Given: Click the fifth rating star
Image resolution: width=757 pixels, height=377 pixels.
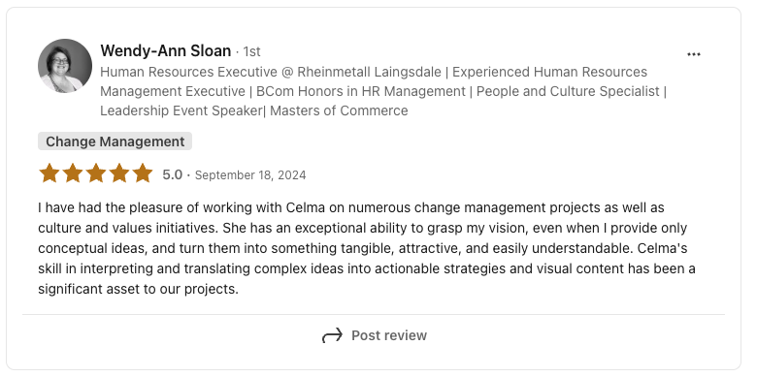Looking at the screenshot, I should pyautogui.click(x=142, y=173).
